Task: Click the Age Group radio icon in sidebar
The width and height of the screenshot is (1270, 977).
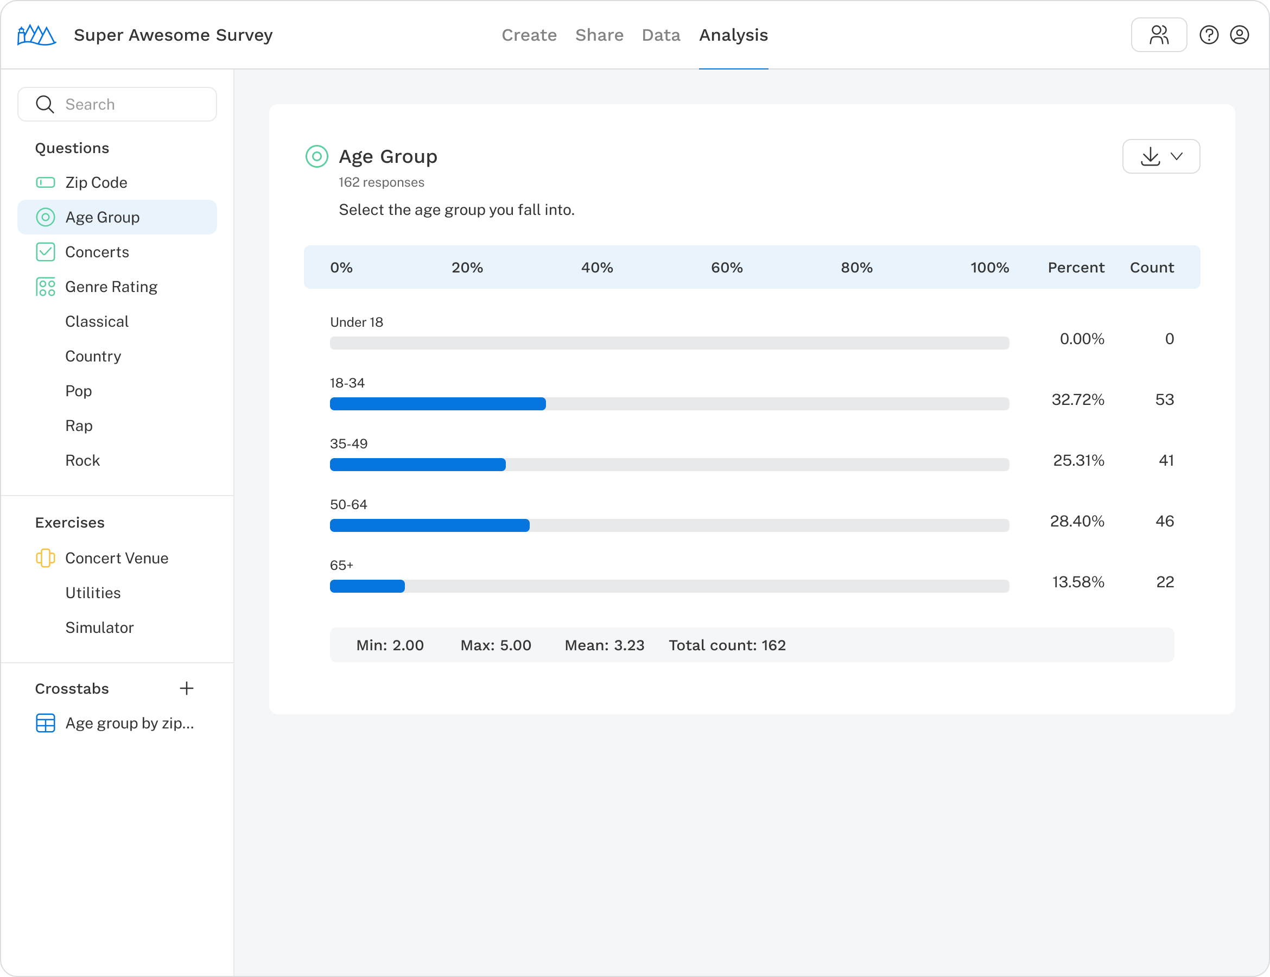Action: coord(46,217)
